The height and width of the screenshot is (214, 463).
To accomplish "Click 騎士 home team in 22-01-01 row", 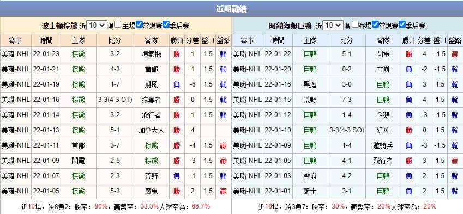I will pyautogui.click(x=310, y=192).
